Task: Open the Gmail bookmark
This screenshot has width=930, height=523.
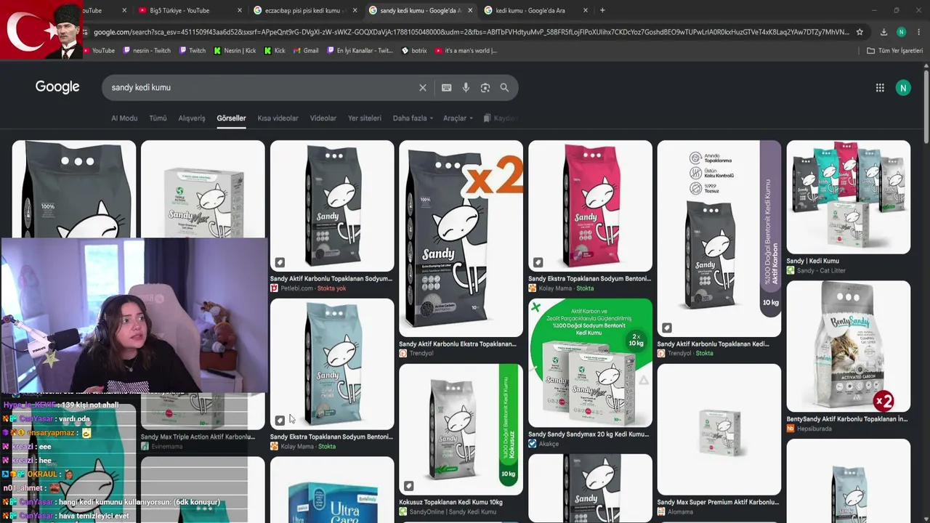Action: point(306,51)
